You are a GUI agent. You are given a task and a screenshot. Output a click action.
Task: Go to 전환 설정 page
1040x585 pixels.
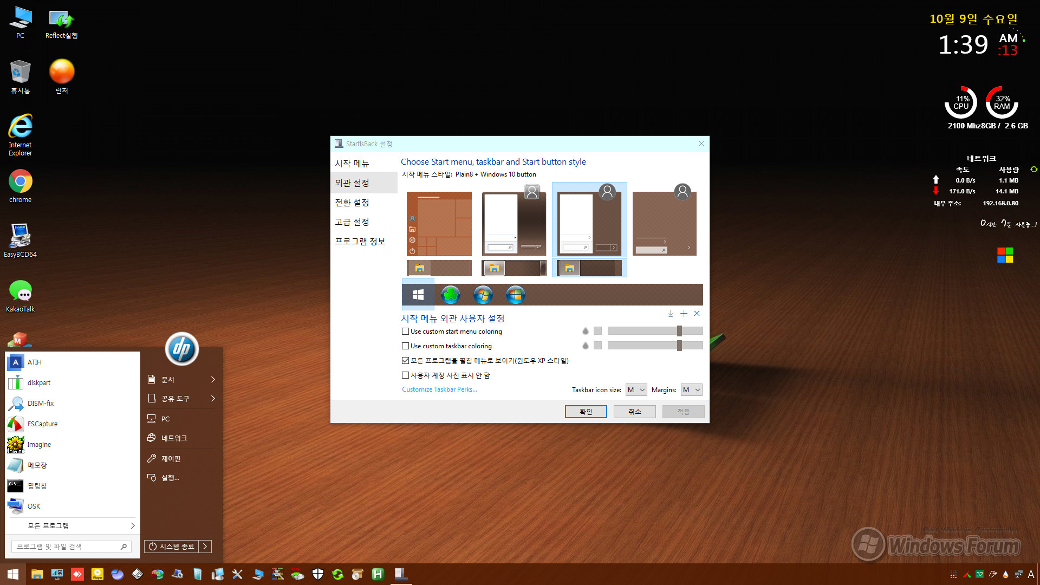click(x=364, y=203)
